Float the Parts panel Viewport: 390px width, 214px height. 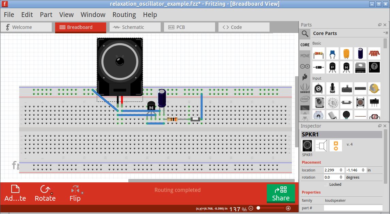pos(379,24)
